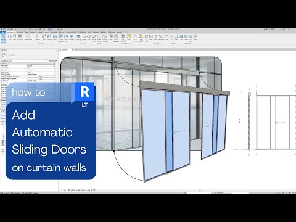Open the Structure ribbon tab
The height and width of the screenshot is (222, 296).
20,32
